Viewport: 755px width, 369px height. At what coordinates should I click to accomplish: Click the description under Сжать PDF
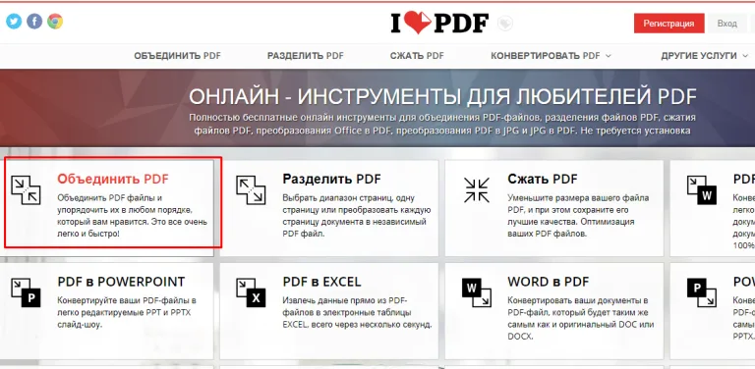pyautogui.click(x=578, y=216)
